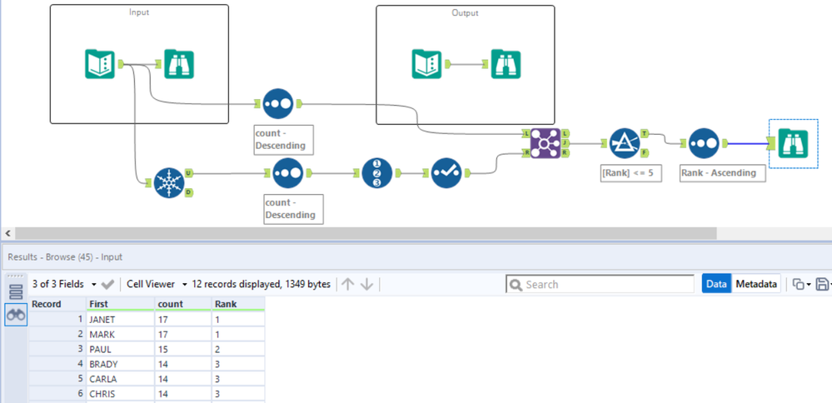Viewport: 832px width, 403px height.
Task: Click the Join tool purple icon
Action: click(x=546, y=143)
